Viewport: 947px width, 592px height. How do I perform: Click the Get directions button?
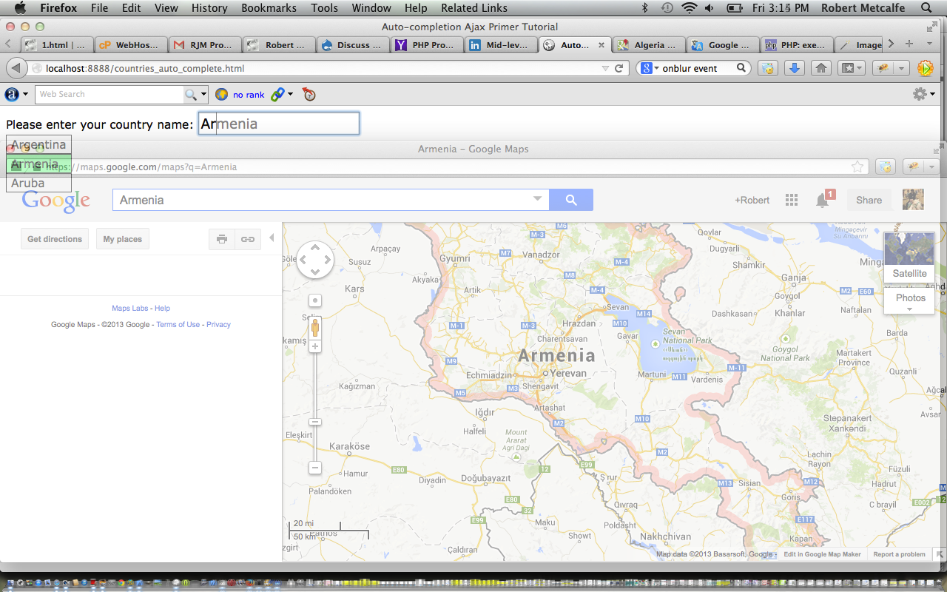pos(55,239)
